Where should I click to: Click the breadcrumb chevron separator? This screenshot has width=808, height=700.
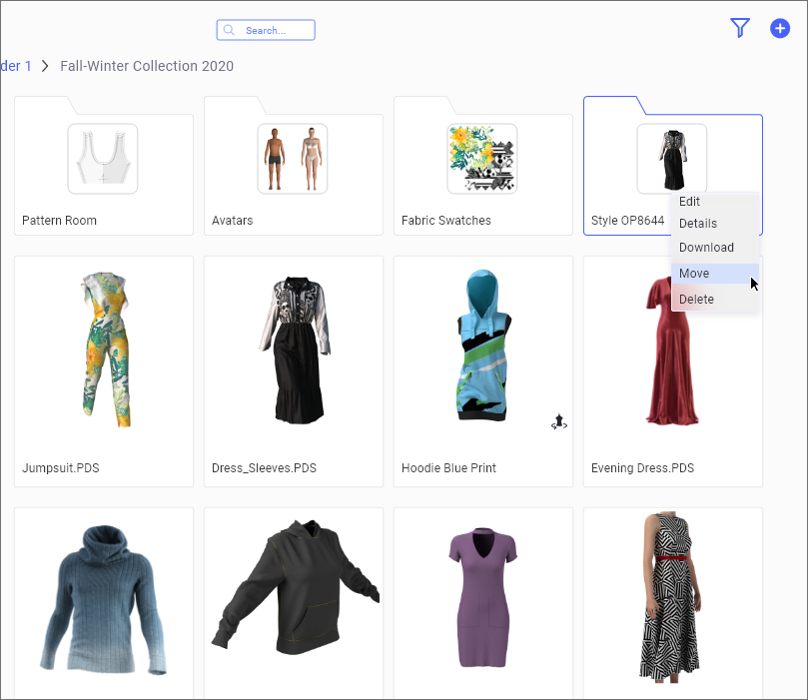[45, 66]
